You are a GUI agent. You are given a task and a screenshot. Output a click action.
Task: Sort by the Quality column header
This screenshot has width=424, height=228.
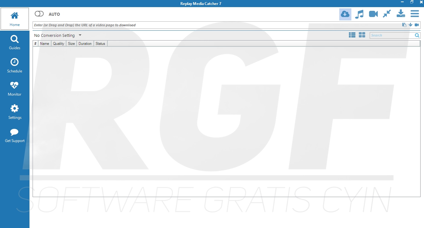click(x=59, y=44)
